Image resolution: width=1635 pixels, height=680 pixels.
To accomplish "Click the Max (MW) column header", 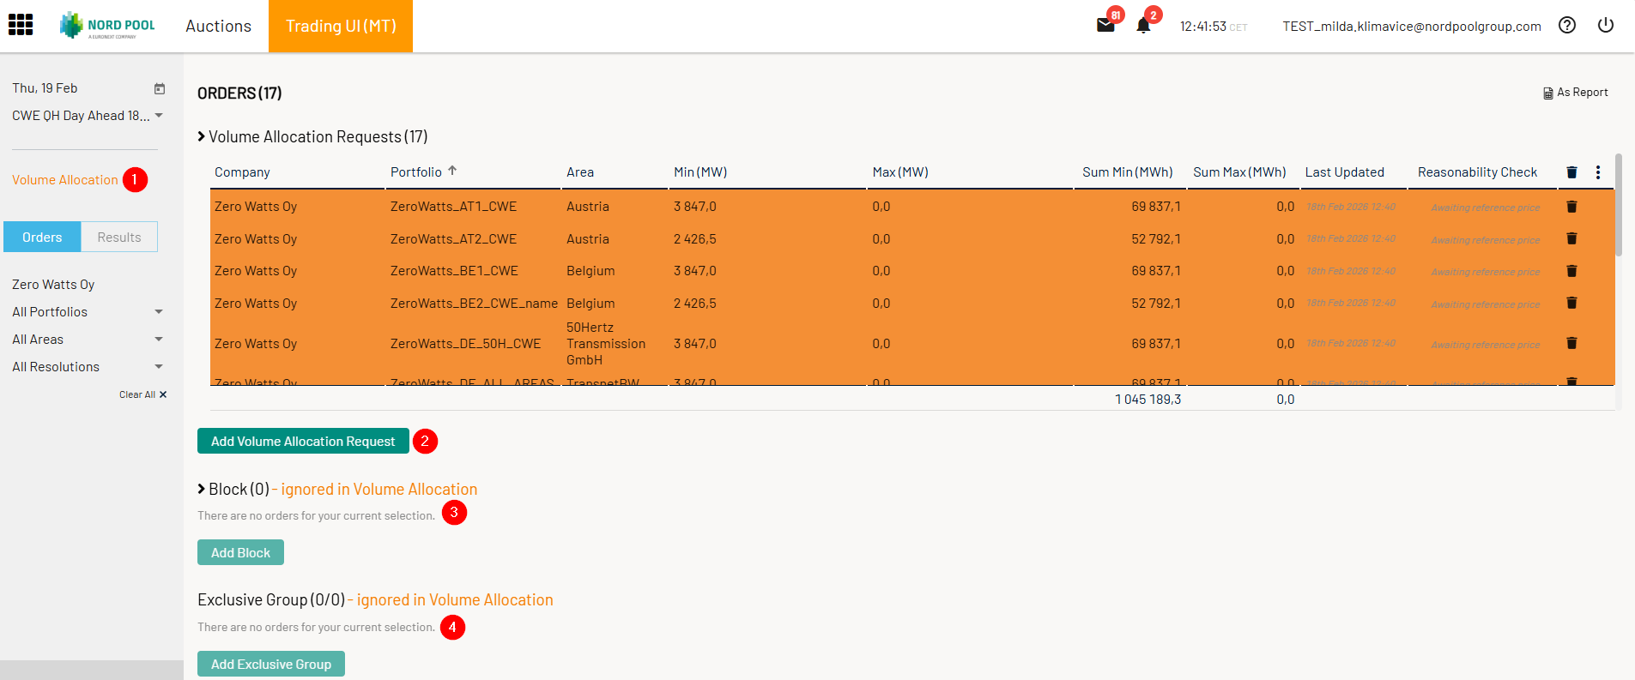I will pyautogui.click(x=900, y=172).
